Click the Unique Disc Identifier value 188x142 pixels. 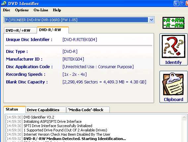point(80,40)
